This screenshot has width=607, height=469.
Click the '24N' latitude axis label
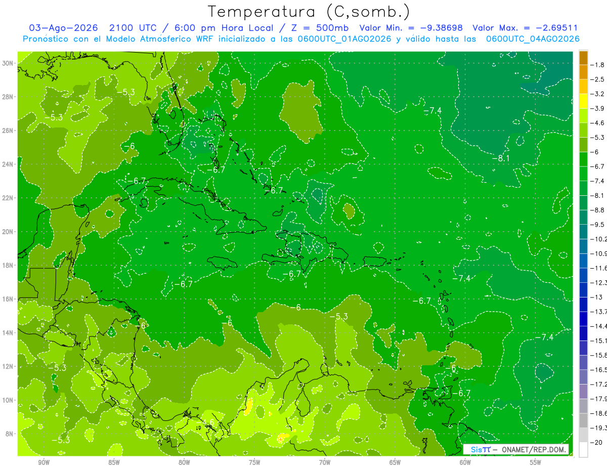point(8,164)
